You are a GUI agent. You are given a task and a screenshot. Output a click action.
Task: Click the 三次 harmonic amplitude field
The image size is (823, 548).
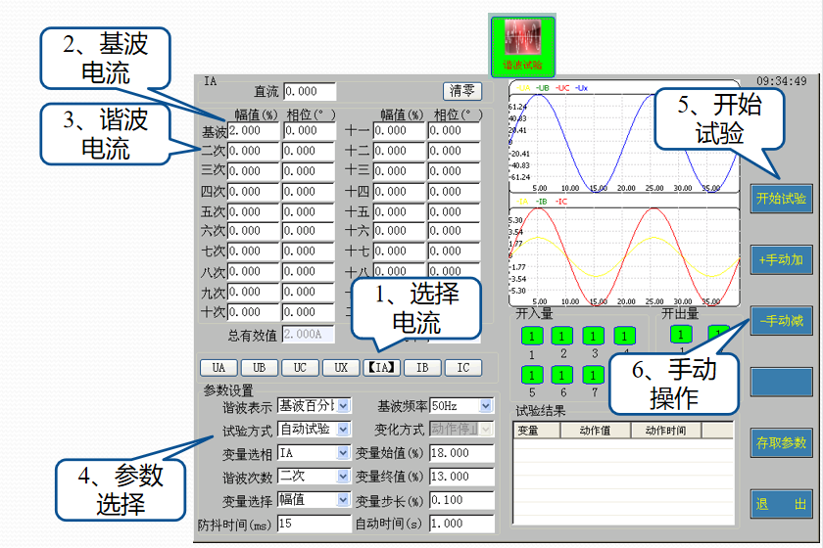[x=254, y=171]
